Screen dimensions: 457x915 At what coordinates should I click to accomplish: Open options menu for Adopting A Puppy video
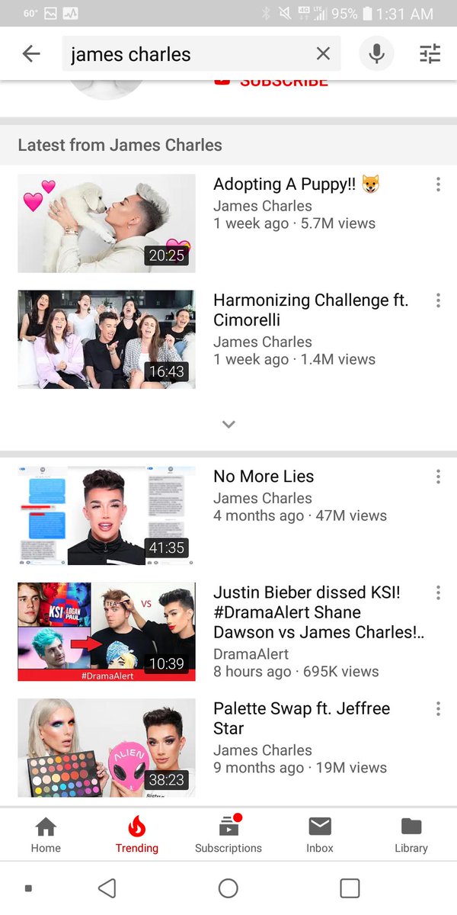pyautogui.click(x=438, y=185)
